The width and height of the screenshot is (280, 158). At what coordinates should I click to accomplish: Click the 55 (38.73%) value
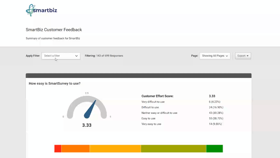[216, 118]
